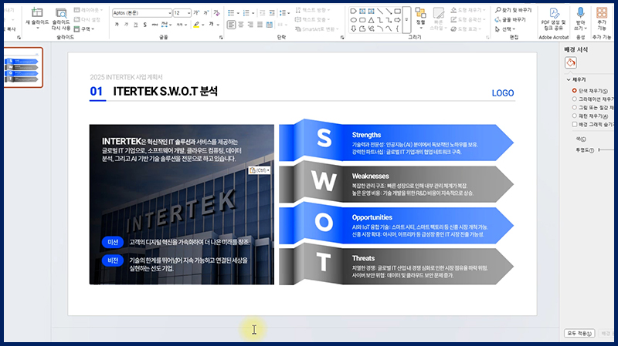Open the numbered list dropdown arrow
Screen dimensions: 618x346
click(253, 13)
